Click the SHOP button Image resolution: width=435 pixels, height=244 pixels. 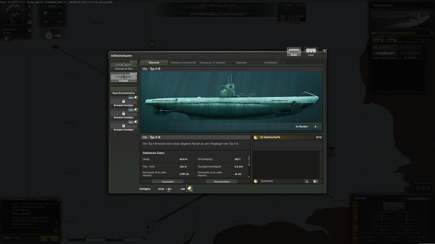coord(53,6)
